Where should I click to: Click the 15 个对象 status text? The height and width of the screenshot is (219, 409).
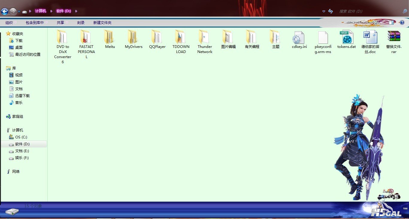tap(33, 206)
